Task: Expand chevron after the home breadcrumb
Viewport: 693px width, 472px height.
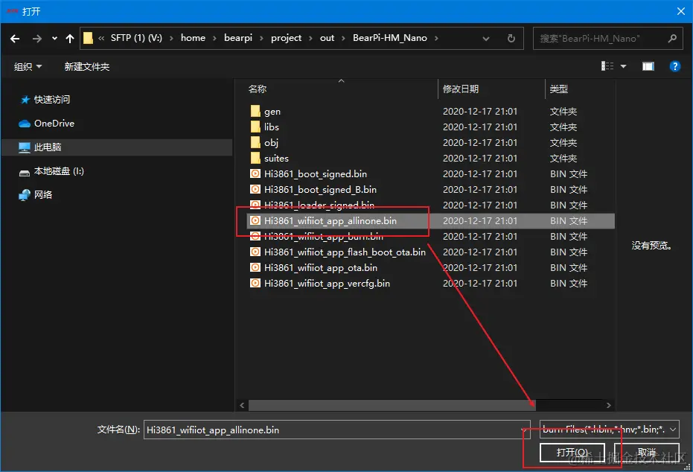Action: coord(214,39)
